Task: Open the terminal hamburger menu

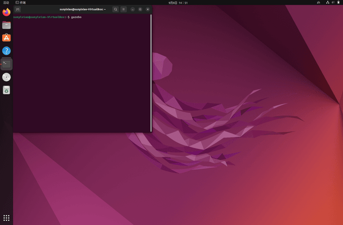Action: tap(124, 9)
